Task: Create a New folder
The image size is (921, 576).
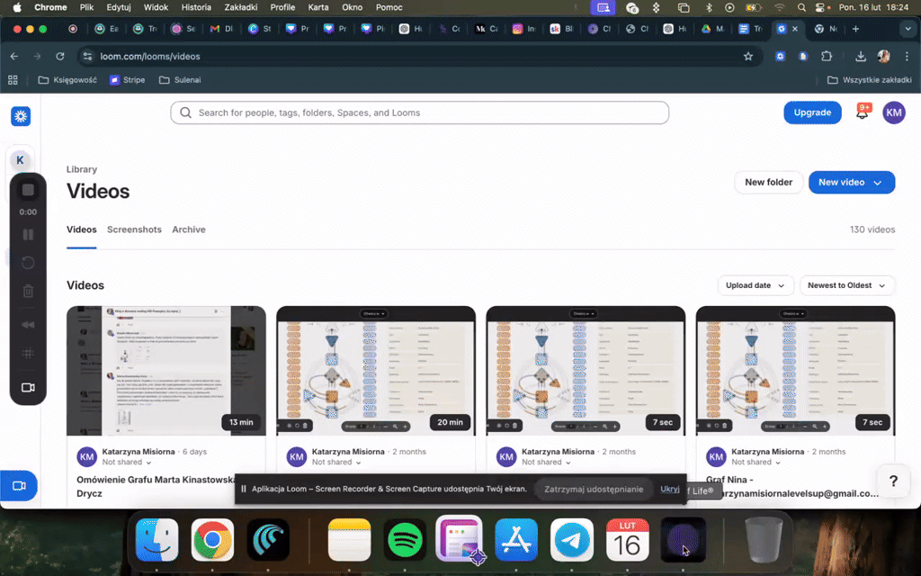Action: pyautogui.click(x=768, y=182)
